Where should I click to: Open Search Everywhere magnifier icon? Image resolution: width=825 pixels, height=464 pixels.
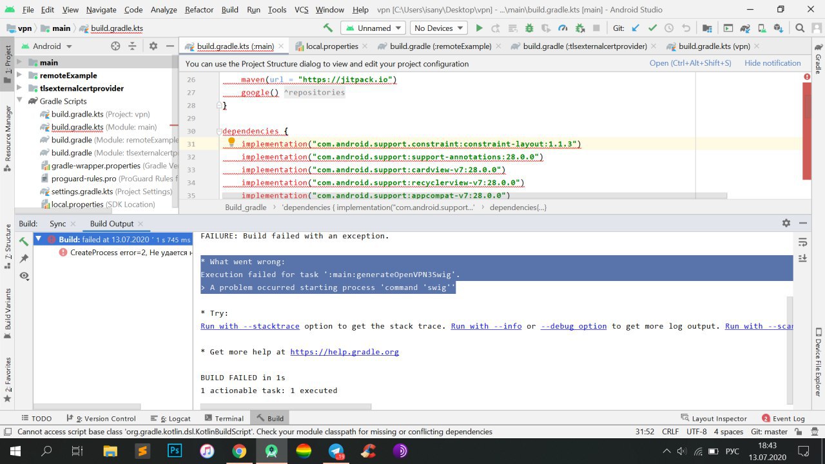click(800, 28)
